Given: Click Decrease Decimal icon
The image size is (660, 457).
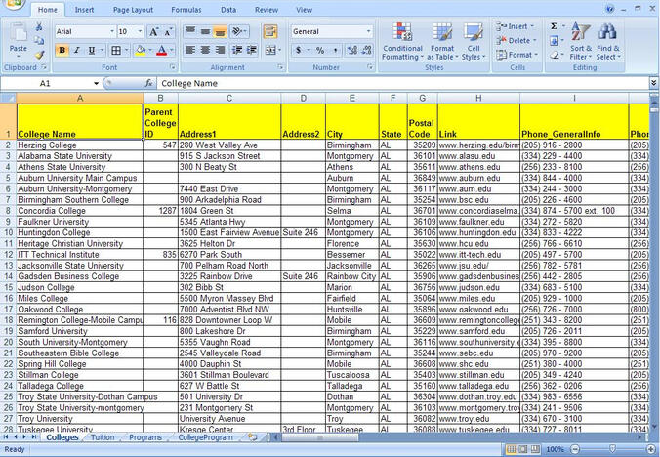Looking at the screenshot, I should coord(367,51).
